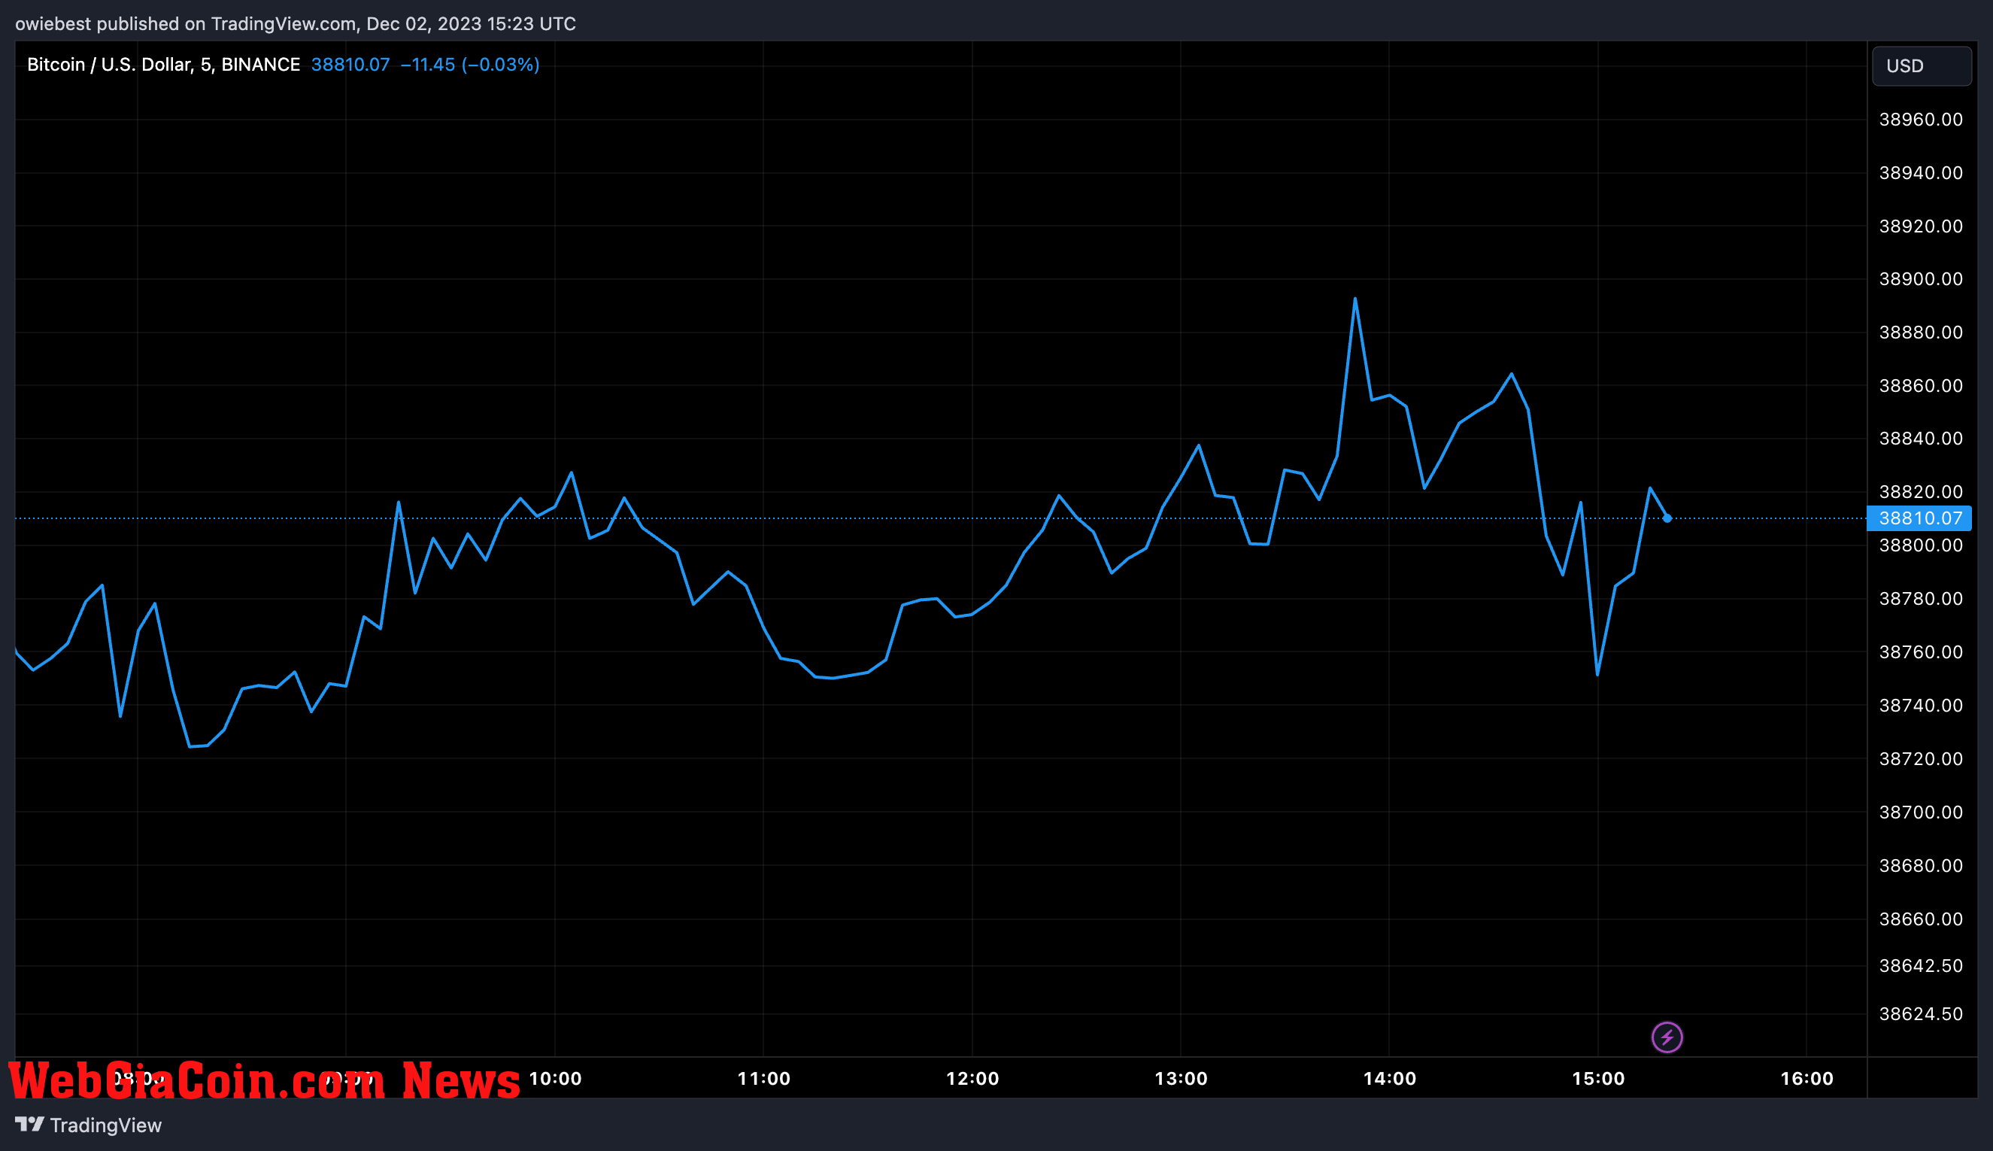
Task: Click the blue 38810.07 current price label
Action: click(x=1919, y=518)
